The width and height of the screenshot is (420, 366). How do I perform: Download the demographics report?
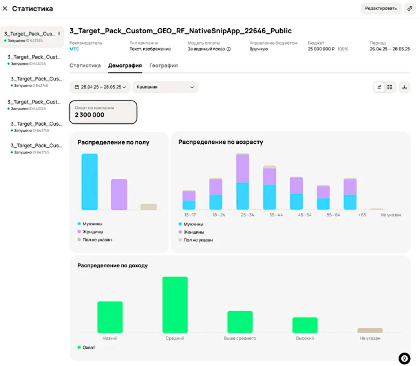pyautogui.click(x=404, y=87)
